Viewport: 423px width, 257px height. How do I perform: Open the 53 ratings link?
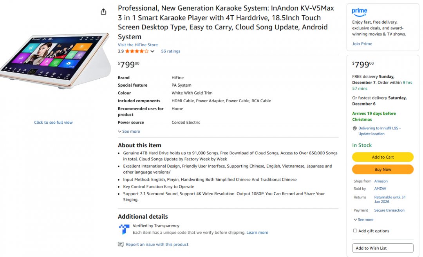171,51
